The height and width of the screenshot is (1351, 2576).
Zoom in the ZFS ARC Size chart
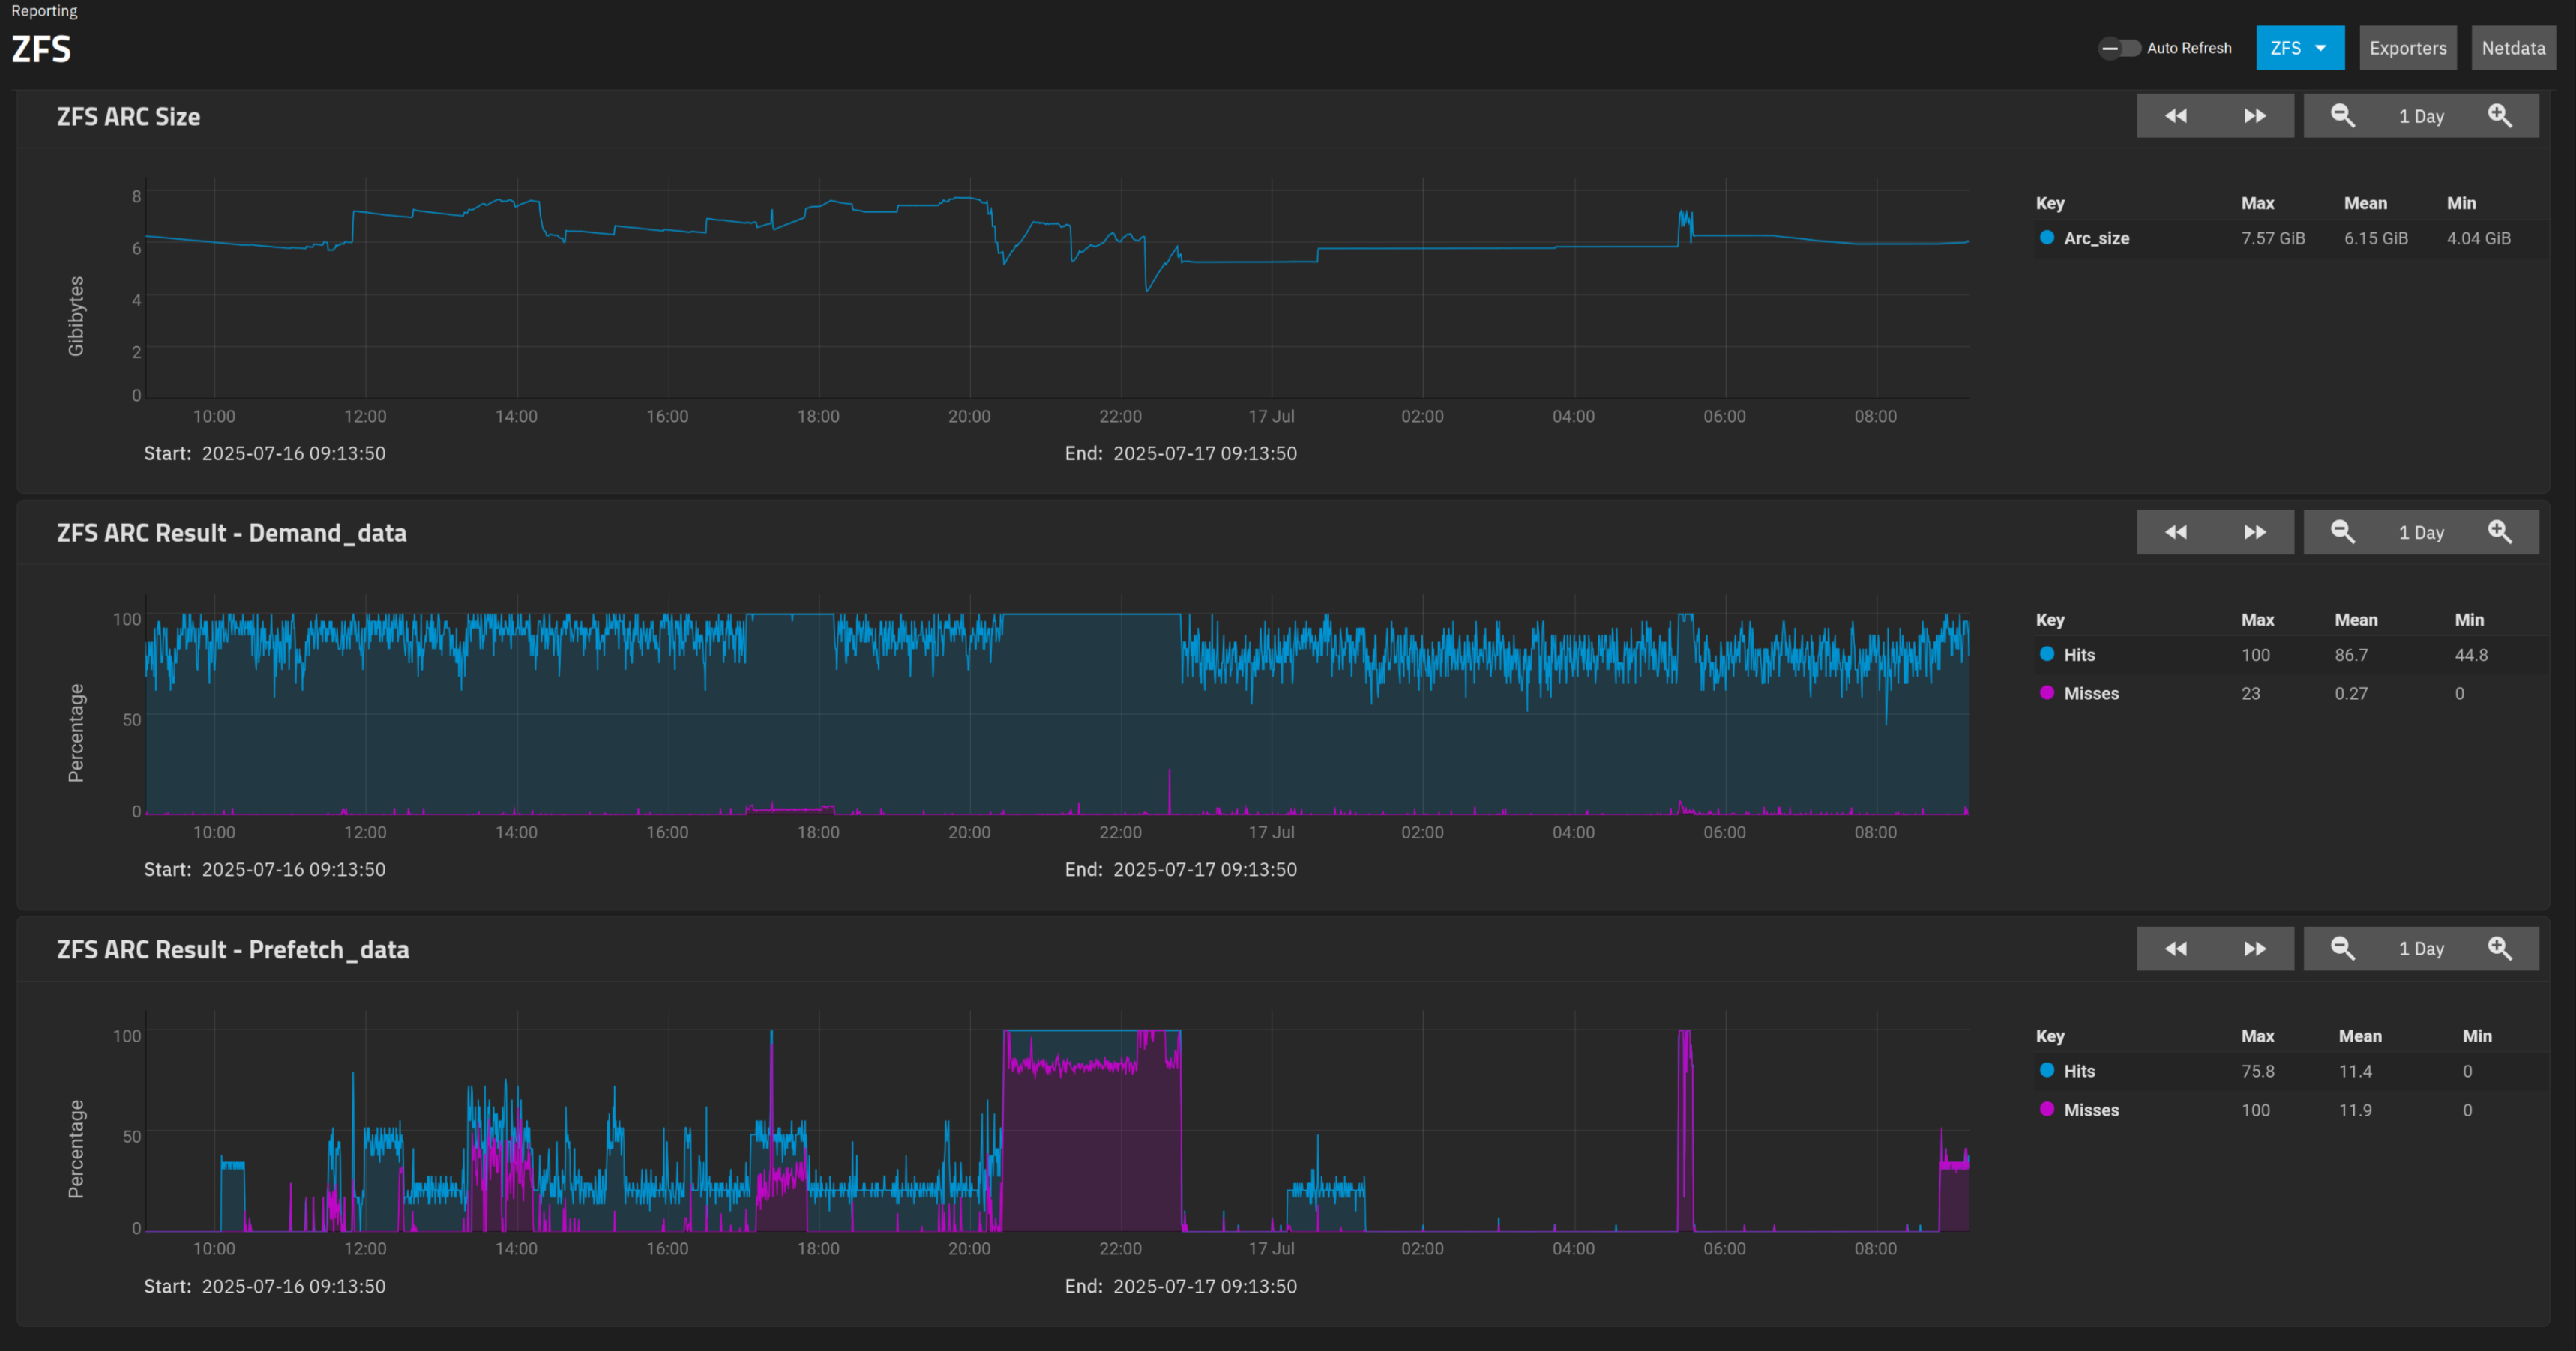pos(2499,116)
